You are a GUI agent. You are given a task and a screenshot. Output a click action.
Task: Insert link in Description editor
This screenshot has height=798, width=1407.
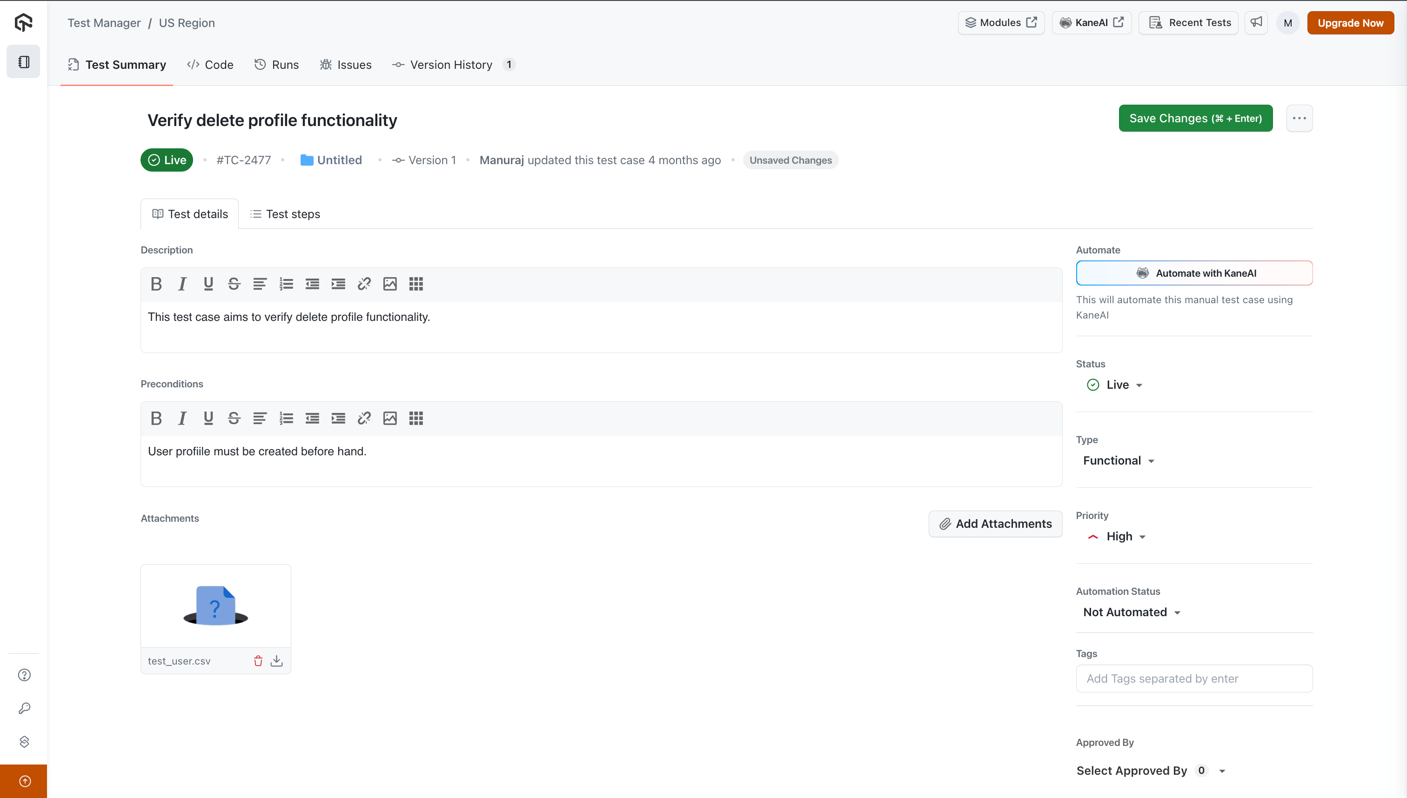click(x=364, y=284)
